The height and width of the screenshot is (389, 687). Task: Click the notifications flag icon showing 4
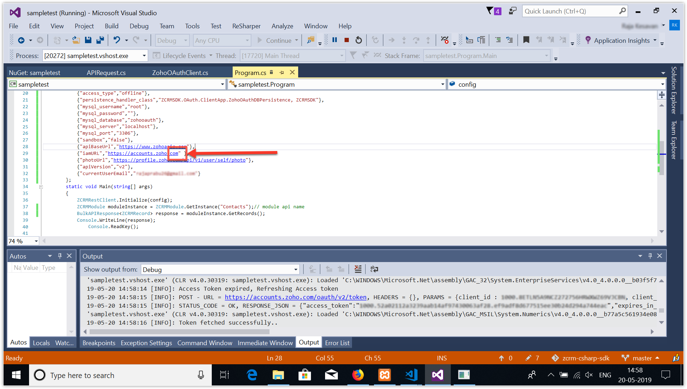[x=494, y=11]
